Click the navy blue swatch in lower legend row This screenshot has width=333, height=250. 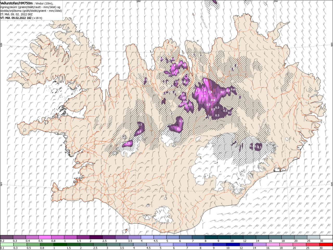tap(233, 245)
